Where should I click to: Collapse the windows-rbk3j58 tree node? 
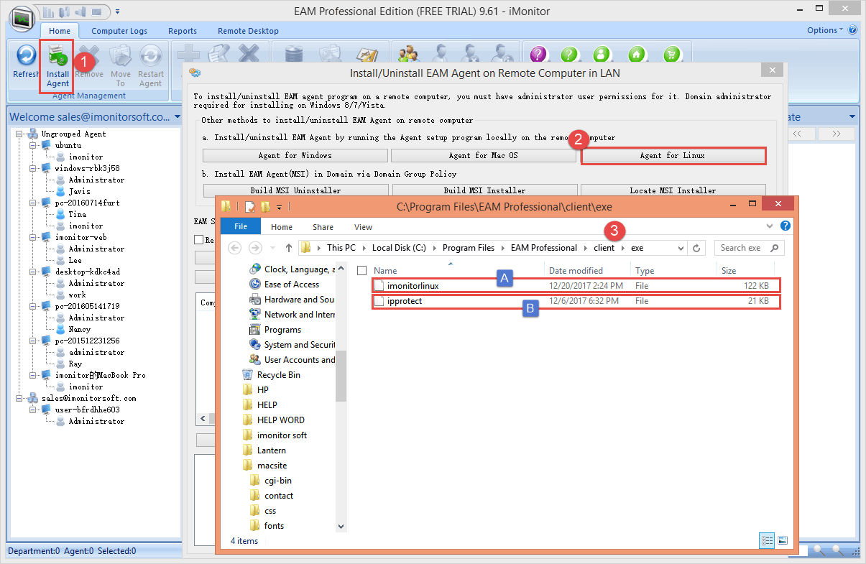34,168
